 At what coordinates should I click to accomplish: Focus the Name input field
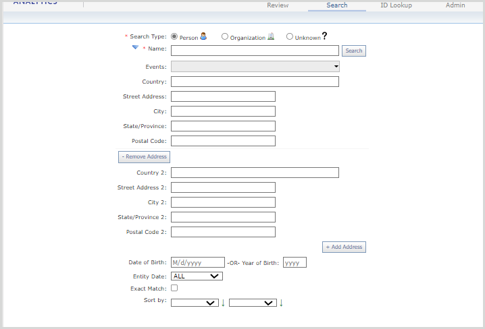tap(255, 51)
